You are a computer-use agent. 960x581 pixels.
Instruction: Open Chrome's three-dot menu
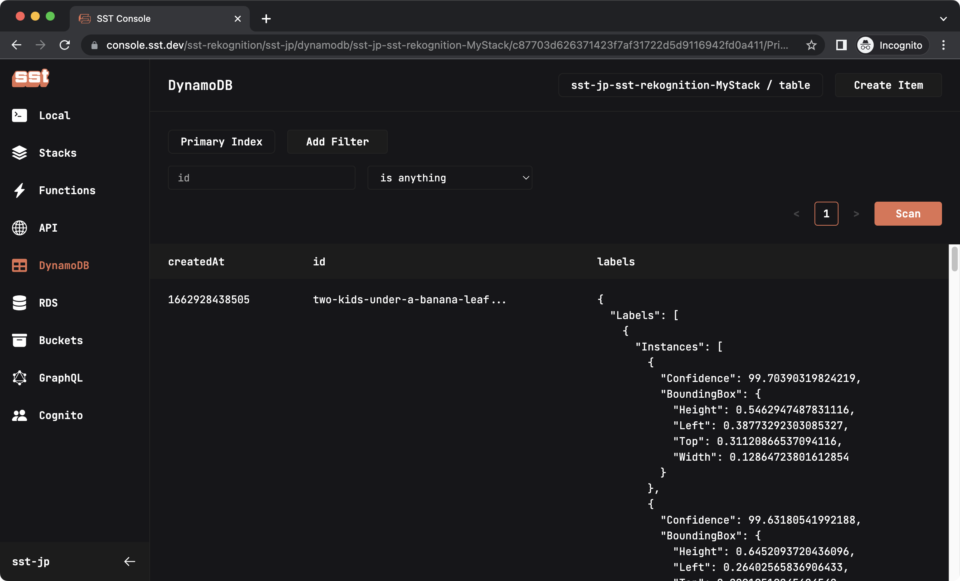coord(943,45)
